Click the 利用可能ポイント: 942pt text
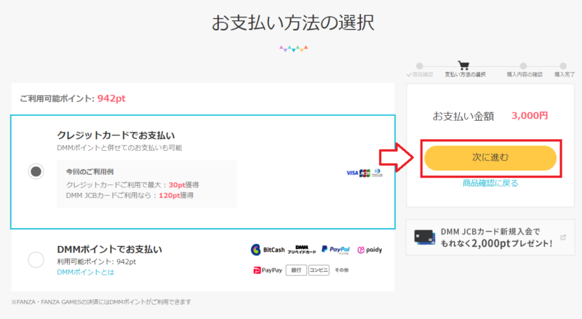The width and height of the screenshot is (582, 319). [97, 261]
